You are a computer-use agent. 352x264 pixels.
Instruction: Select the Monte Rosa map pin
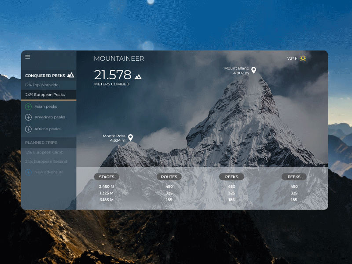[131, 137]
